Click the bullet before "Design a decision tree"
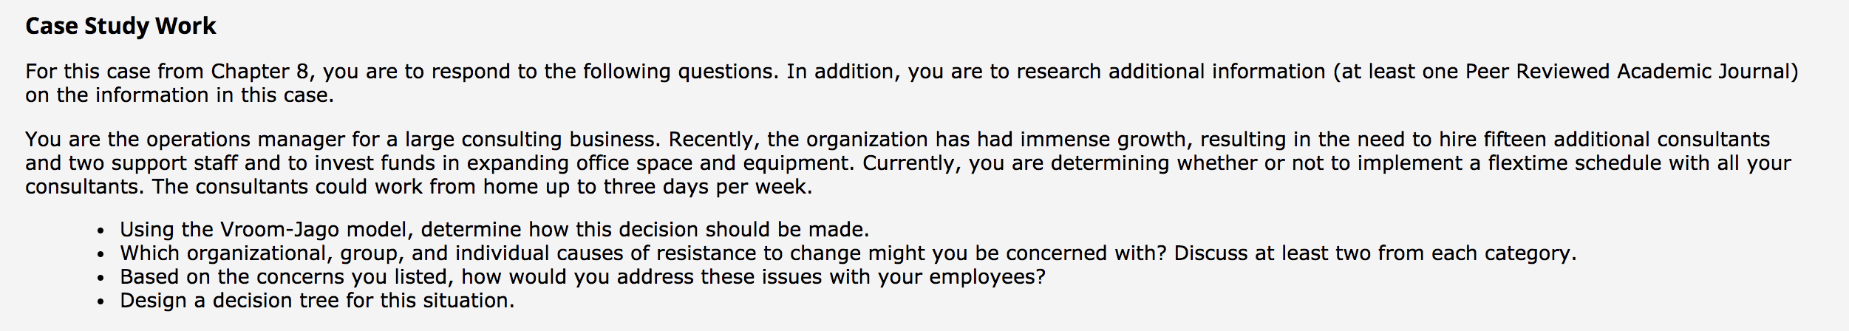1849x331 pixels. [x=101, y=302]
